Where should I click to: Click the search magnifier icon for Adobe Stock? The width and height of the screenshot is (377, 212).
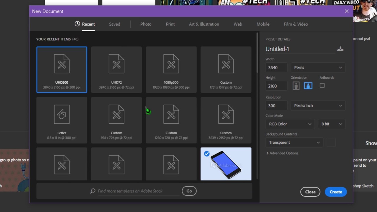(93, 191)
